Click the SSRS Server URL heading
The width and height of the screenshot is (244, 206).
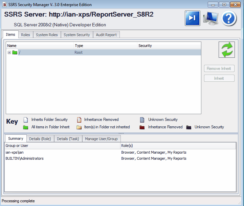[79, 14]
